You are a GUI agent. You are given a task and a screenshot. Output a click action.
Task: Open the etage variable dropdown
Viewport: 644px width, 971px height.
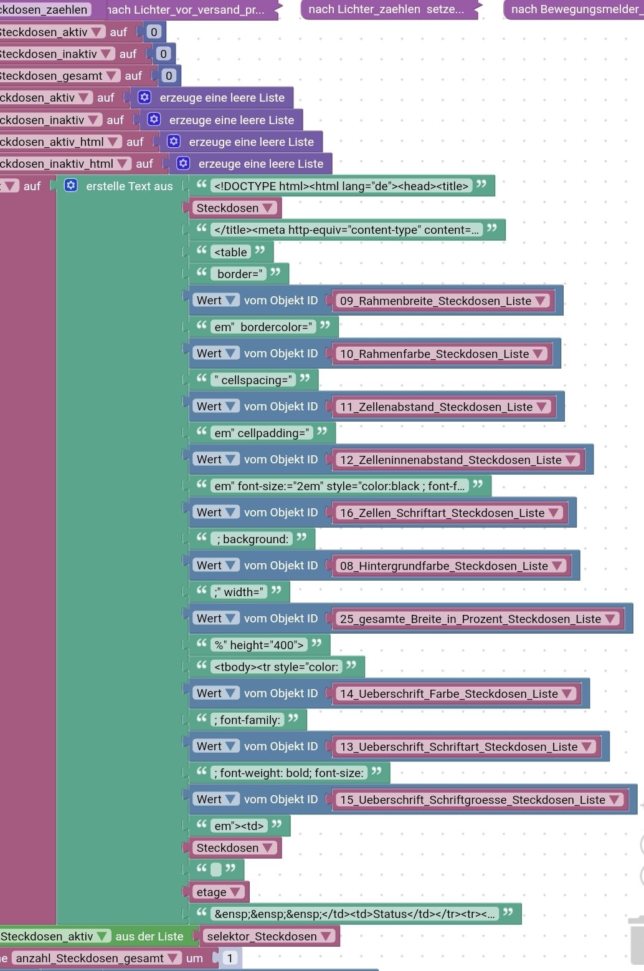(218, 892)
